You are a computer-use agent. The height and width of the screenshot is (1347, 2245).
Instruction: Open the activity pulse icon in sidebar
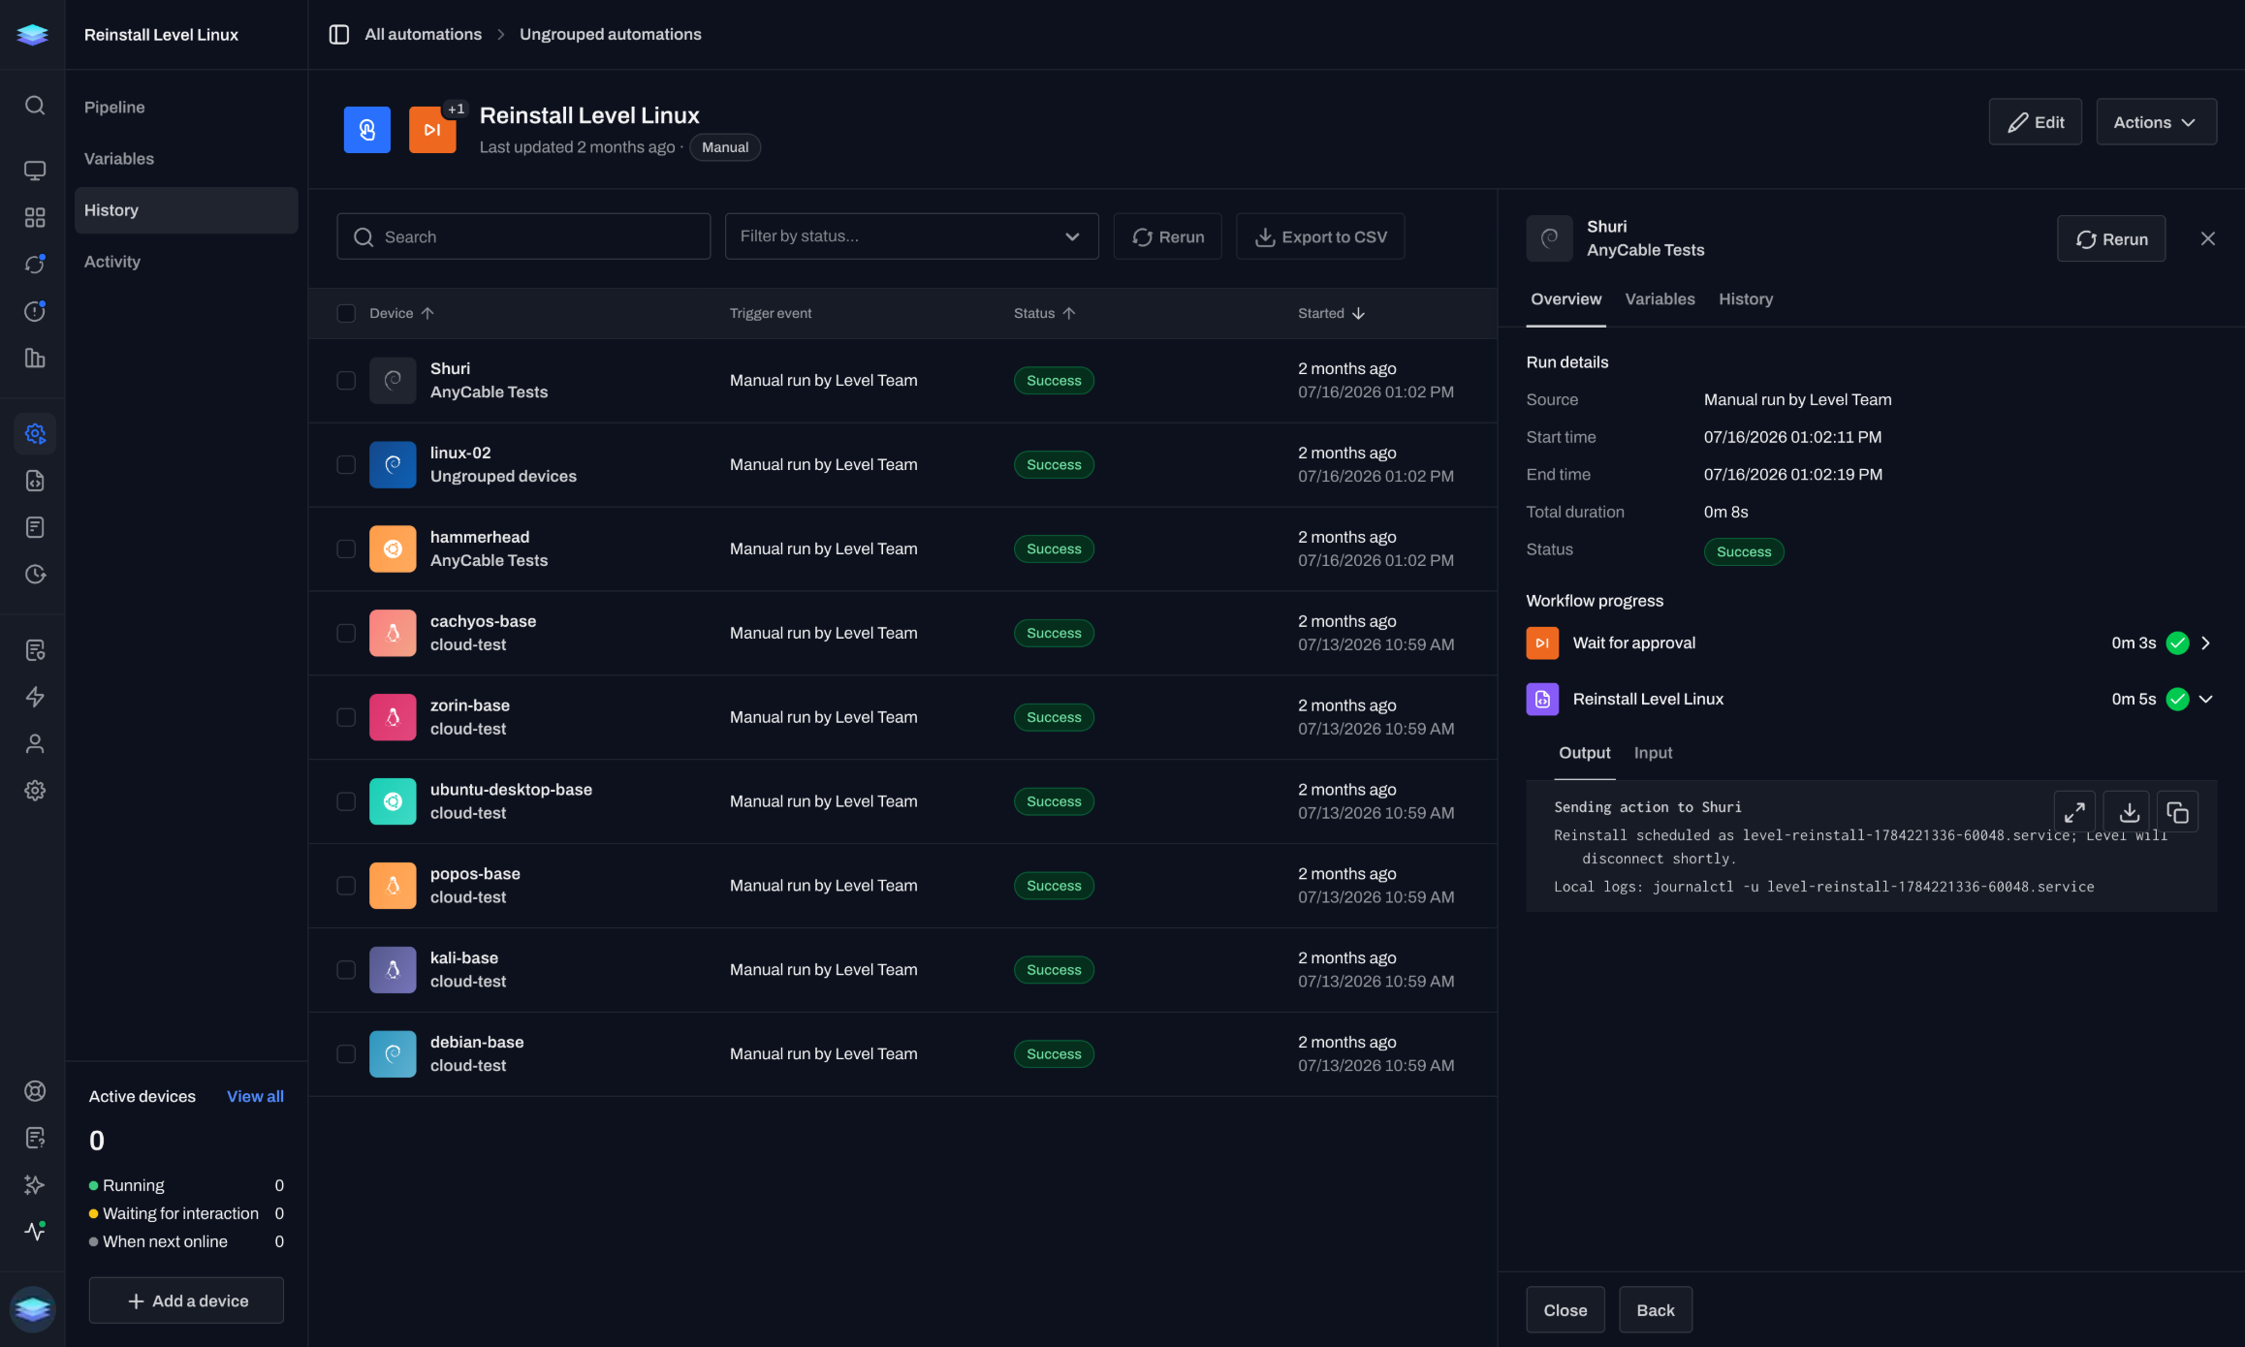click(x=35, y=1231)
